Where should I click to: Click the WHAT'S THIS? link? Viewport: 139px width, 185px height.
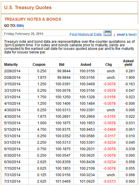(127, 35)
